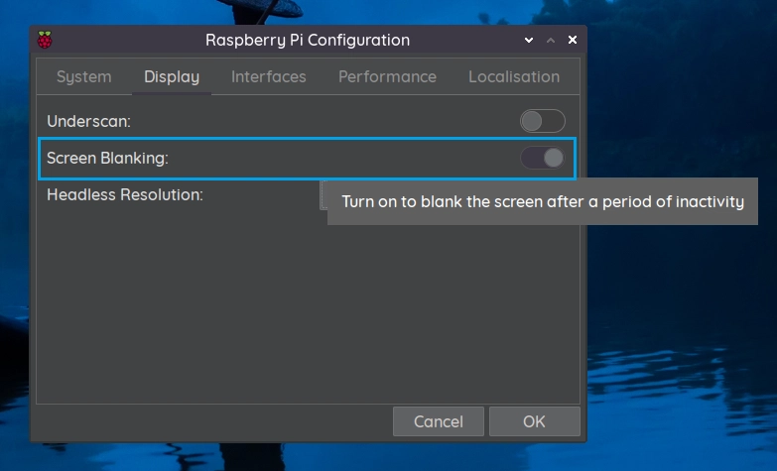Switch to the System tab
This screenshot has width=777, height=471.
83,76
